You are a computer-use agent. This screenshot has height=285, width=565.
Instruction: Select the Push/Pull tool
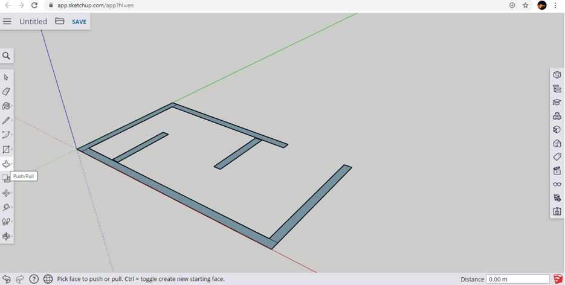pos(6,164)
